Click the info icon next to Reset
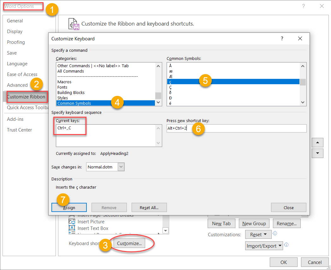 [x=275, y=233]
